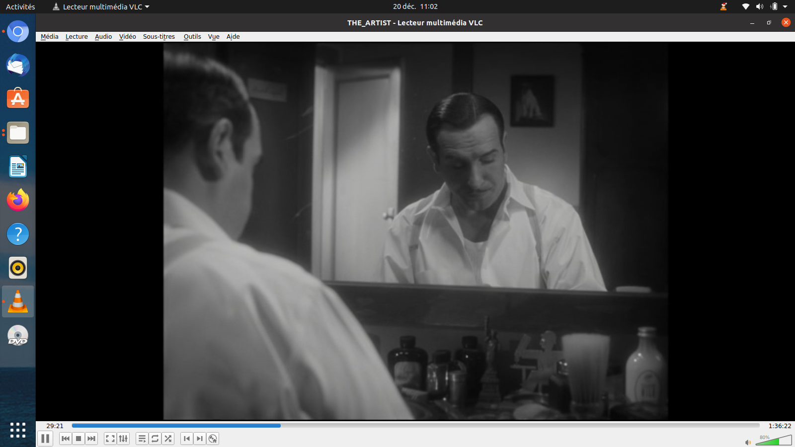Pause the video playback

tap(45, 439)
